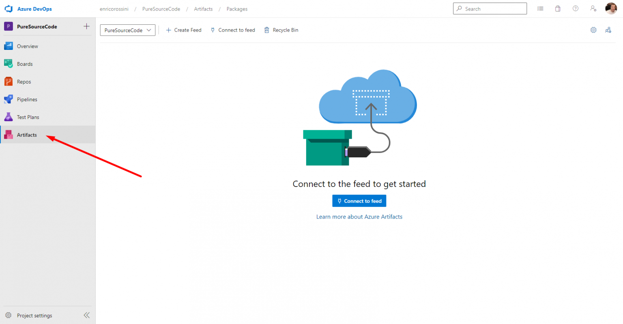This screenshot has width=623, height=324.
Task: Open the Boards section
Action: [24, 64]
